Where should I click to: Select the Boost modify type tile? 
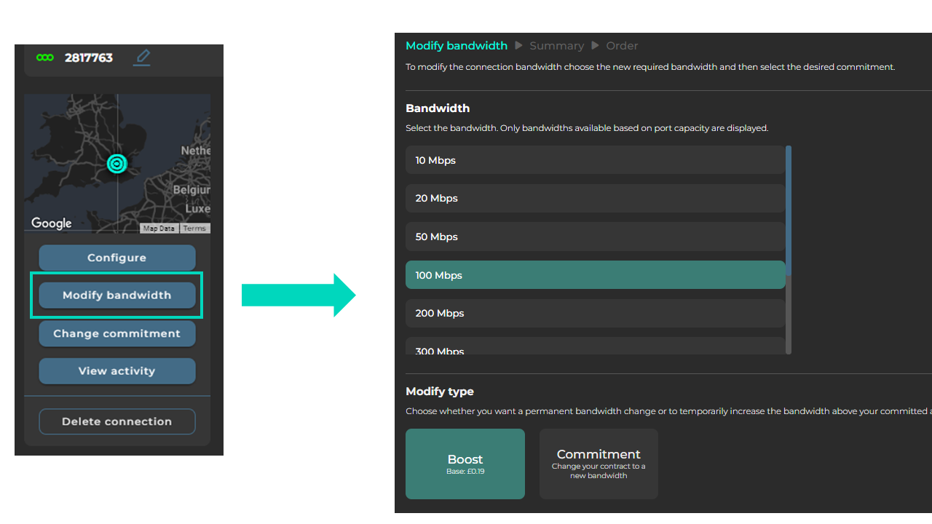point(465,464)
